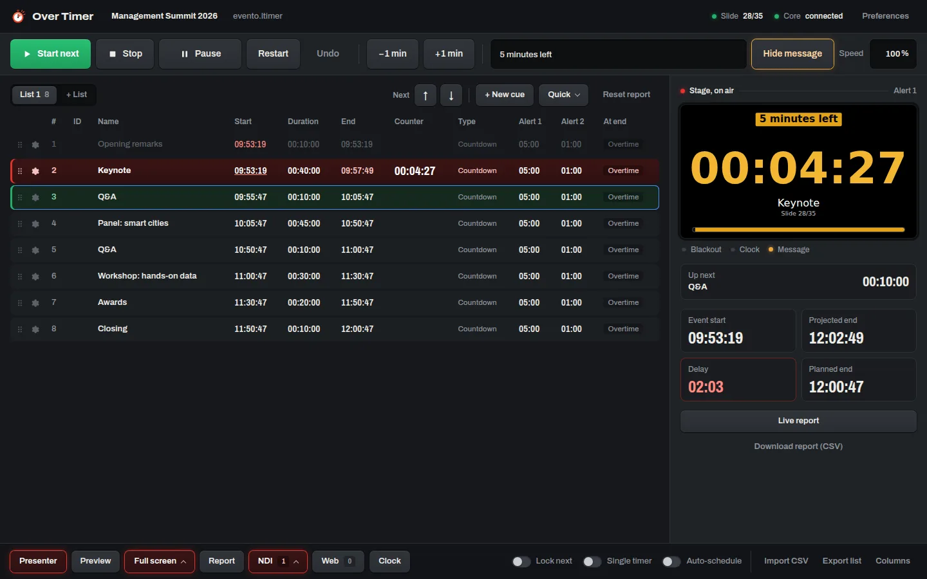The image size is (927, 579).
Task: Add a new cue
Action: coord(505,95)
